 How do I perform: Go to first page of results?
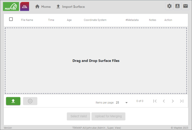[155, 101]
